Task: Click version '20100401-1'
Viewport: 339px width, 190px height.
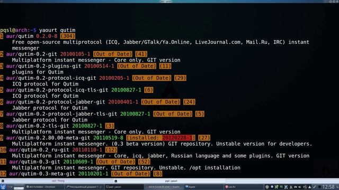Action: pos(123,102)
